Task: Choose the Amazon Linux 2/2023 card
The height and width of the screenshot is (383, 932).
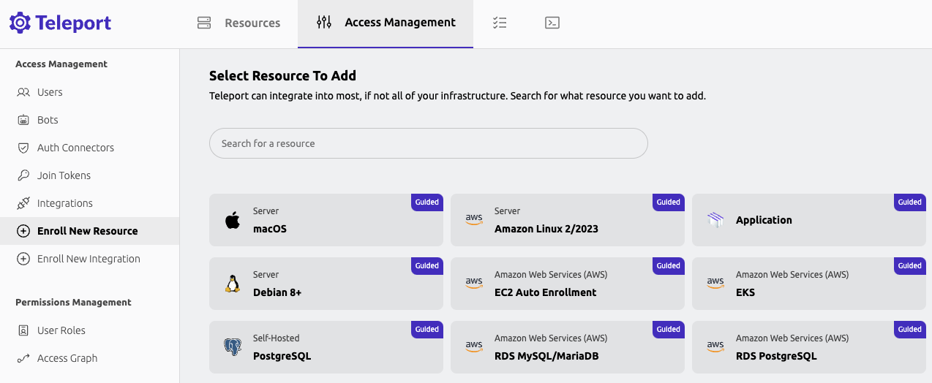Action: point(568,220)
